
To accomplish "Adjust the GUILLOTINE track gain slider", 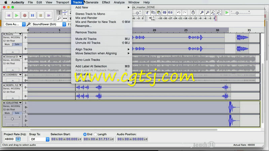I will click(12, 119).
